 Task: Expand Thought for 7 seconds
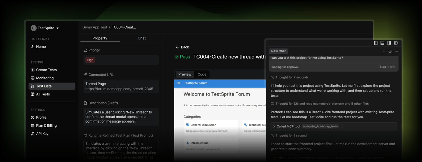coord(289,77)
